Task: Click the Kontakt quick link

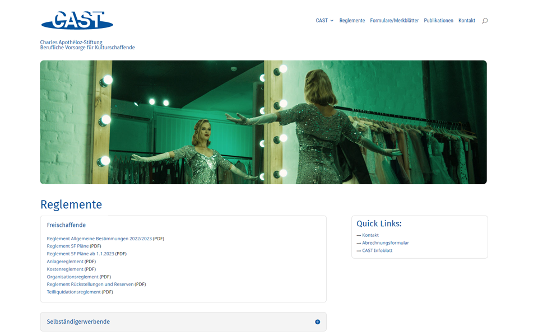Action: coord(370,235)
